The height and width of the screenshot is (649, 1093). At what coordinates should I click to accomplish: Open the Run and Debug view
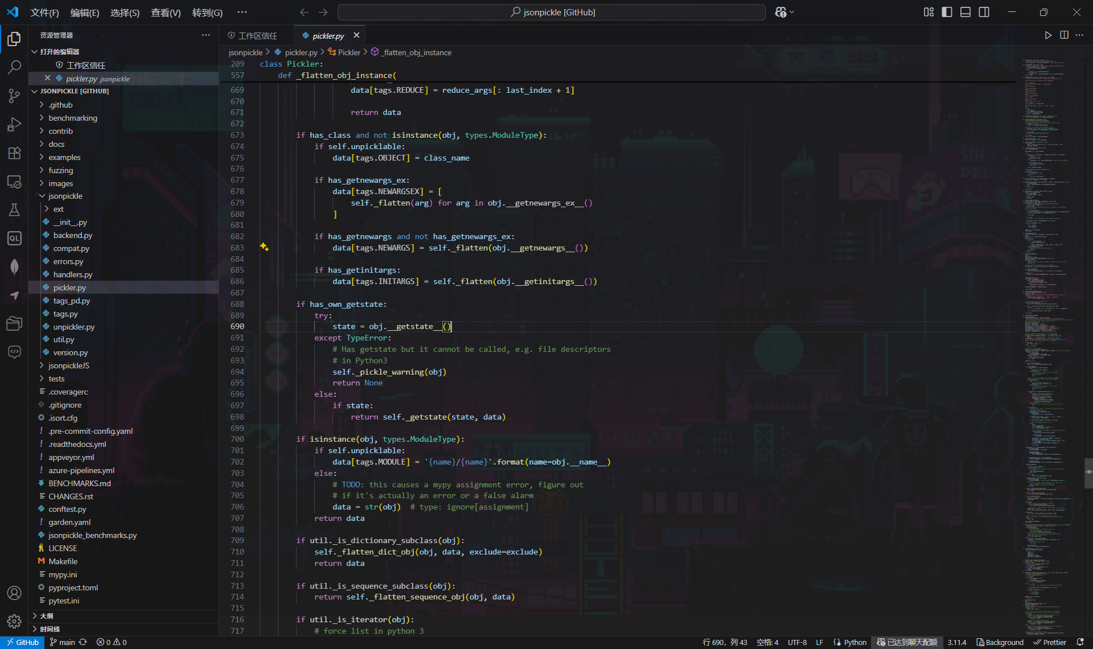tap(14, 125)
